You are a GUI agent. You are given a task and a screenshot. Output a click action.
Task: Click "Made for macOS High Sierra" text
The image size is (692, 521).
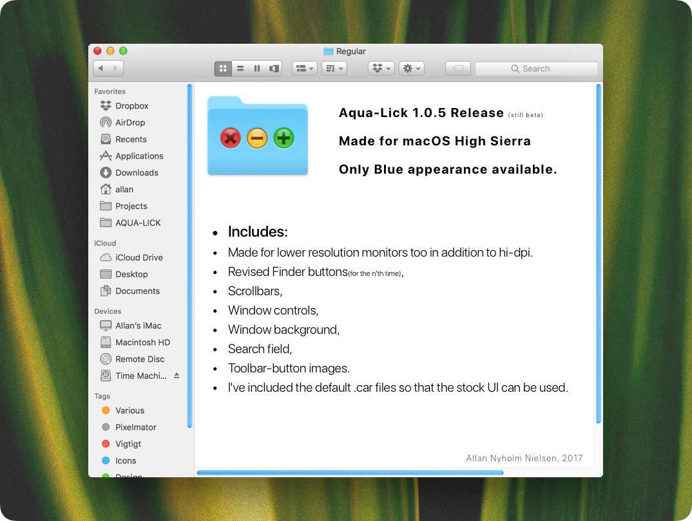point(435,141)
